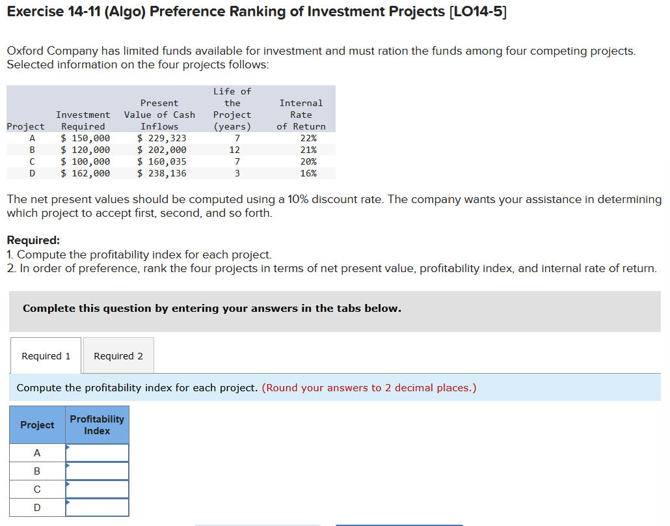The height and width of the screenshot is (526, 670).
Task: Click blue triangle marker in Project B cell
Action: coord(68,465)
